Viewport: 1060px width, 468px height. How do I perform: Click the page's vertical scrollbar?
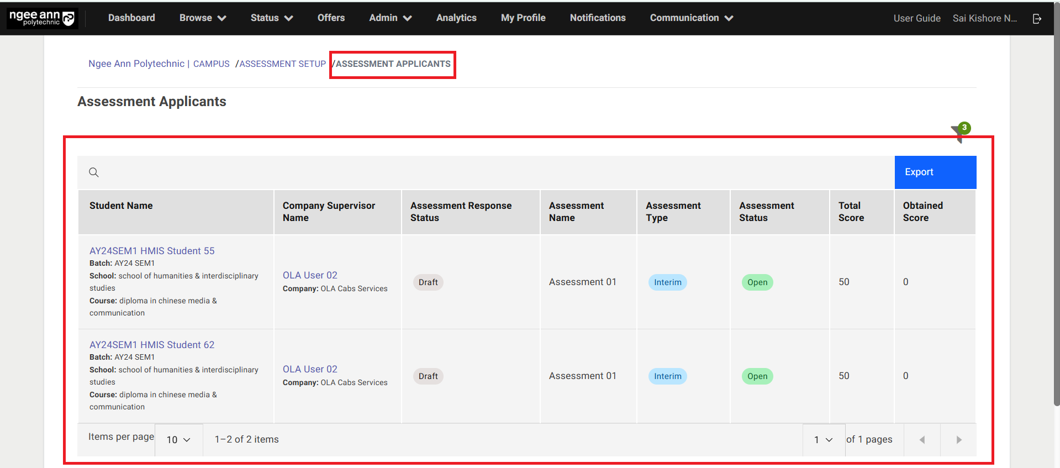tap(1057, 221)
